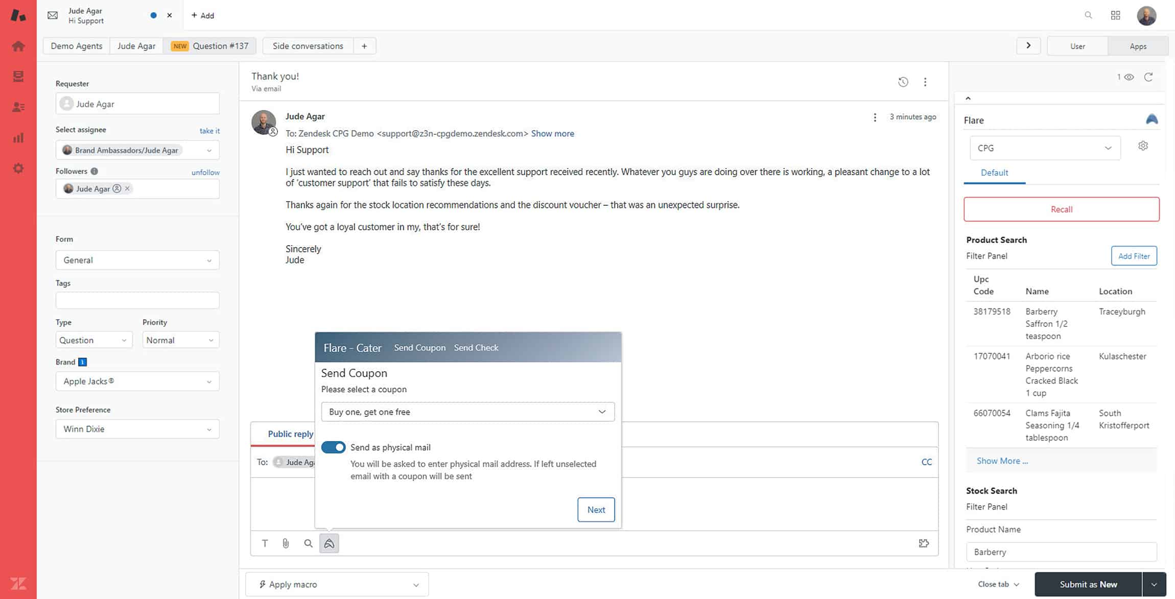The width and height of the screenshot is (1175, 599).
Task: Open the Store Preference Winn Dixie dropdown
Action: pos(137,429)
